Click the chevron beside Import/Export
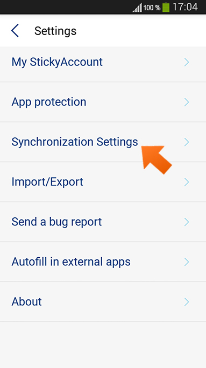 (187, 182)
